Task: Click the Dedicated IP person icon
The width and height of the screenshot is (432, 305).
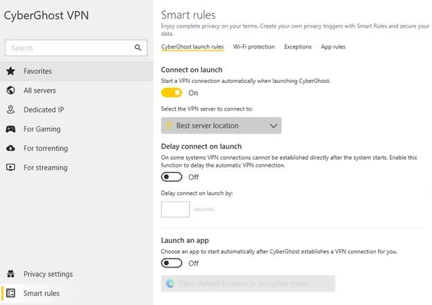Action: click(10, 110)
